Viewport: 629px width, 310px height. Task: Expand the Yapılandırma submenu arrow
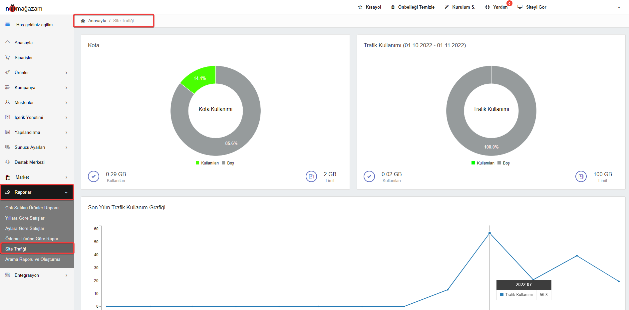[67, 133]
